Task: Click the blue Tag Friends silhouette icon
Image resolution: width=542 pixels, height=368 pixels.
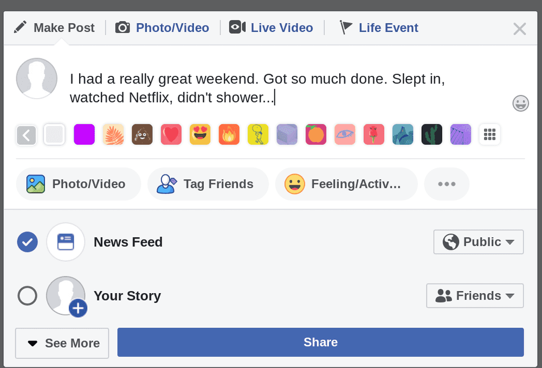Action: 166,184
